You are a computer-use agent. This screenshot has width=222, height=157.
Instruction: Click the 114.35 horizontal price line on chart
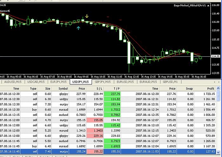pos(105,56)
